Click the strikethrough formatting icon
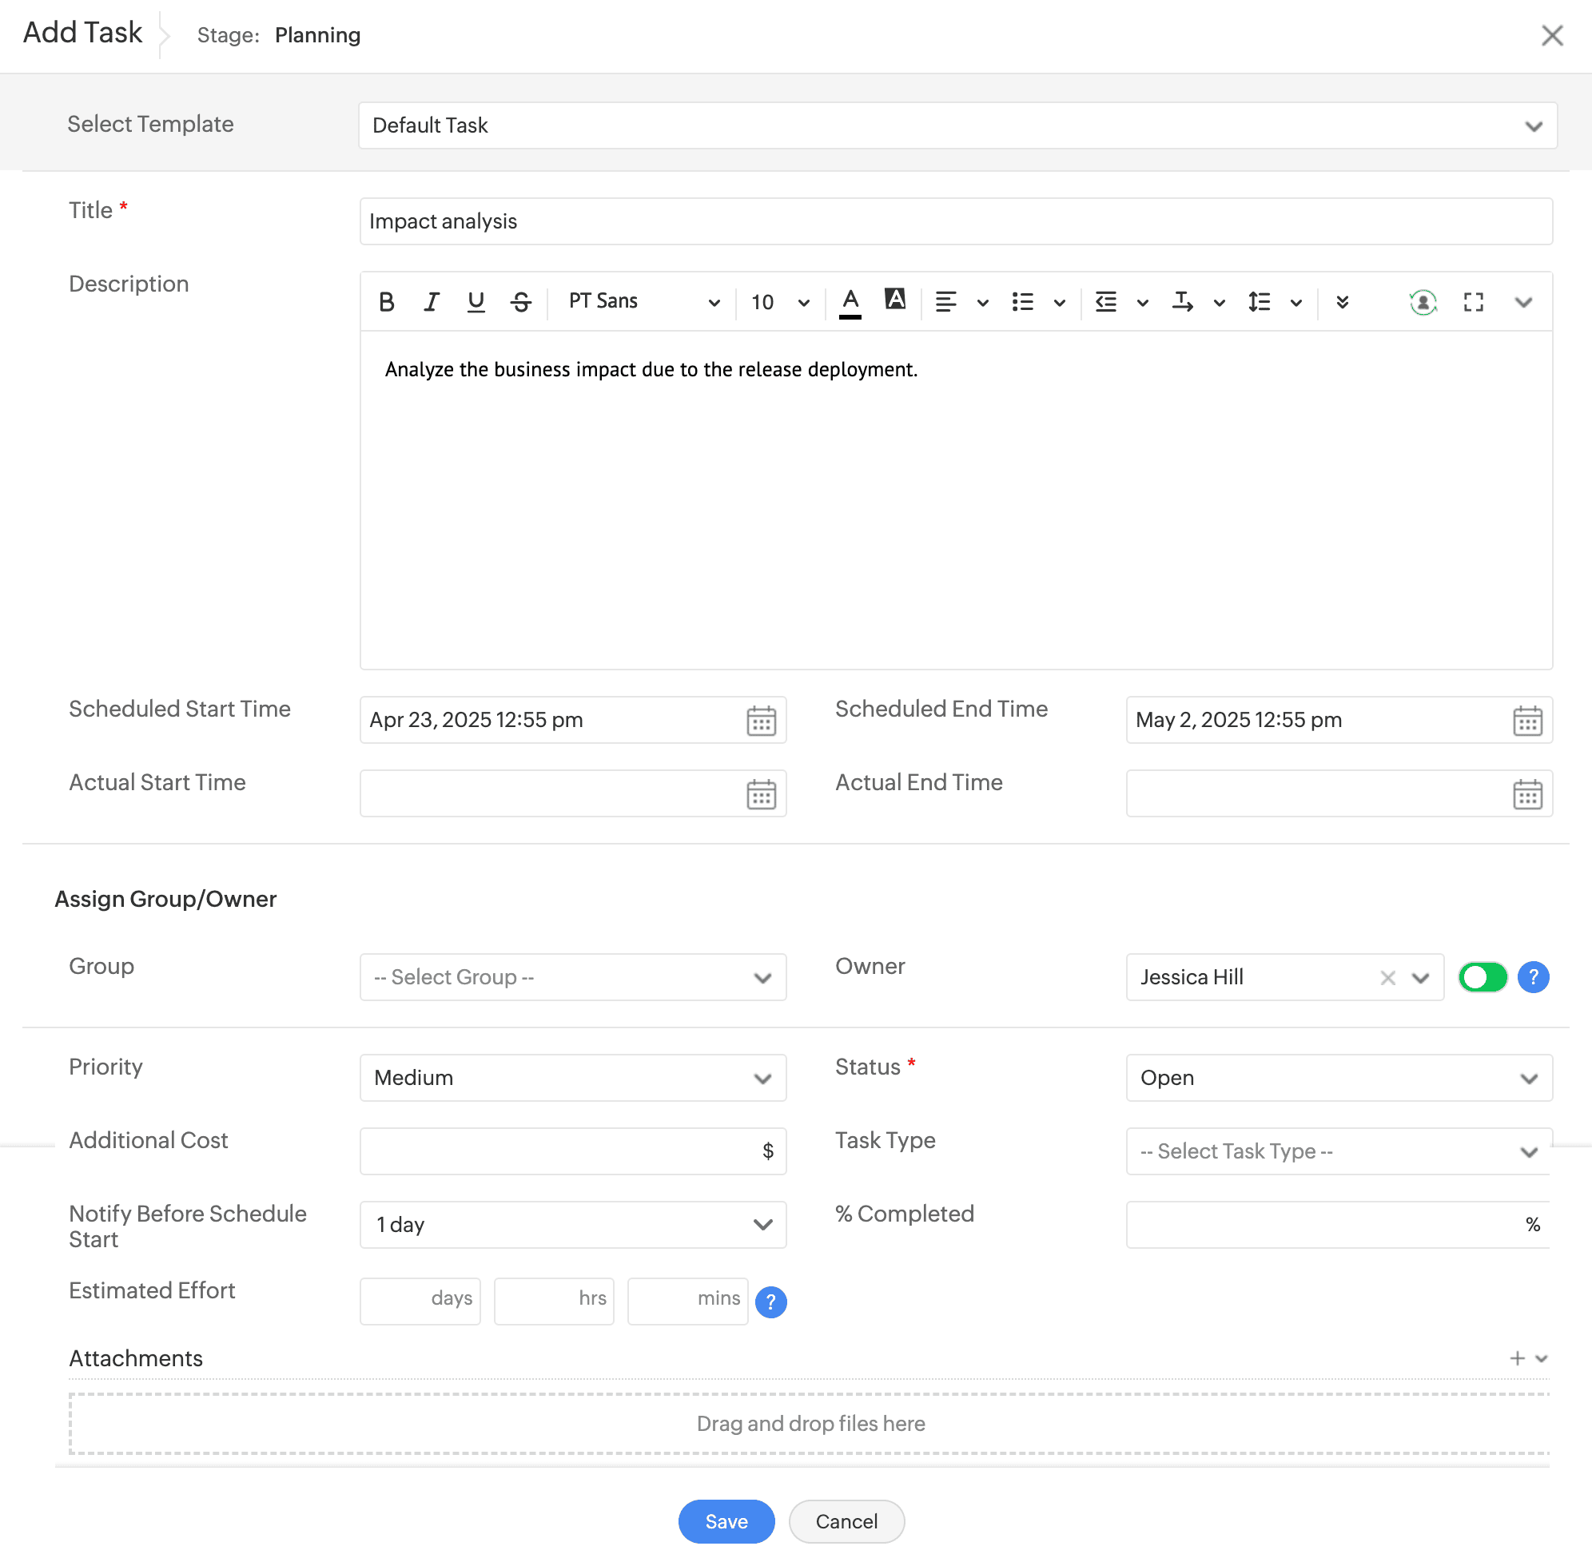 [x=521, y=302]
